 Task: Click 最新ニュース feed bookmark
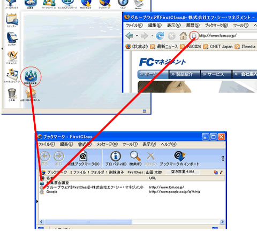pos(164,46)
